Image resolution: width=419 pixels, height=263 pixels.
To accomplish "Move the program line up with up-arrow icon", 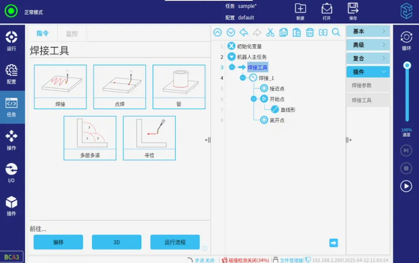I will click(217, 33).
